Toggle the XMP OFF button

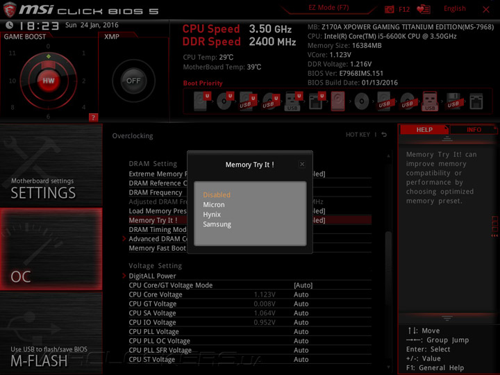(x=133, y=81)
